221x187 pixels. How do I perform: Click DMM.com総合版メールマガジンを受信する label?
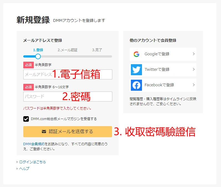tap(64, 119)
